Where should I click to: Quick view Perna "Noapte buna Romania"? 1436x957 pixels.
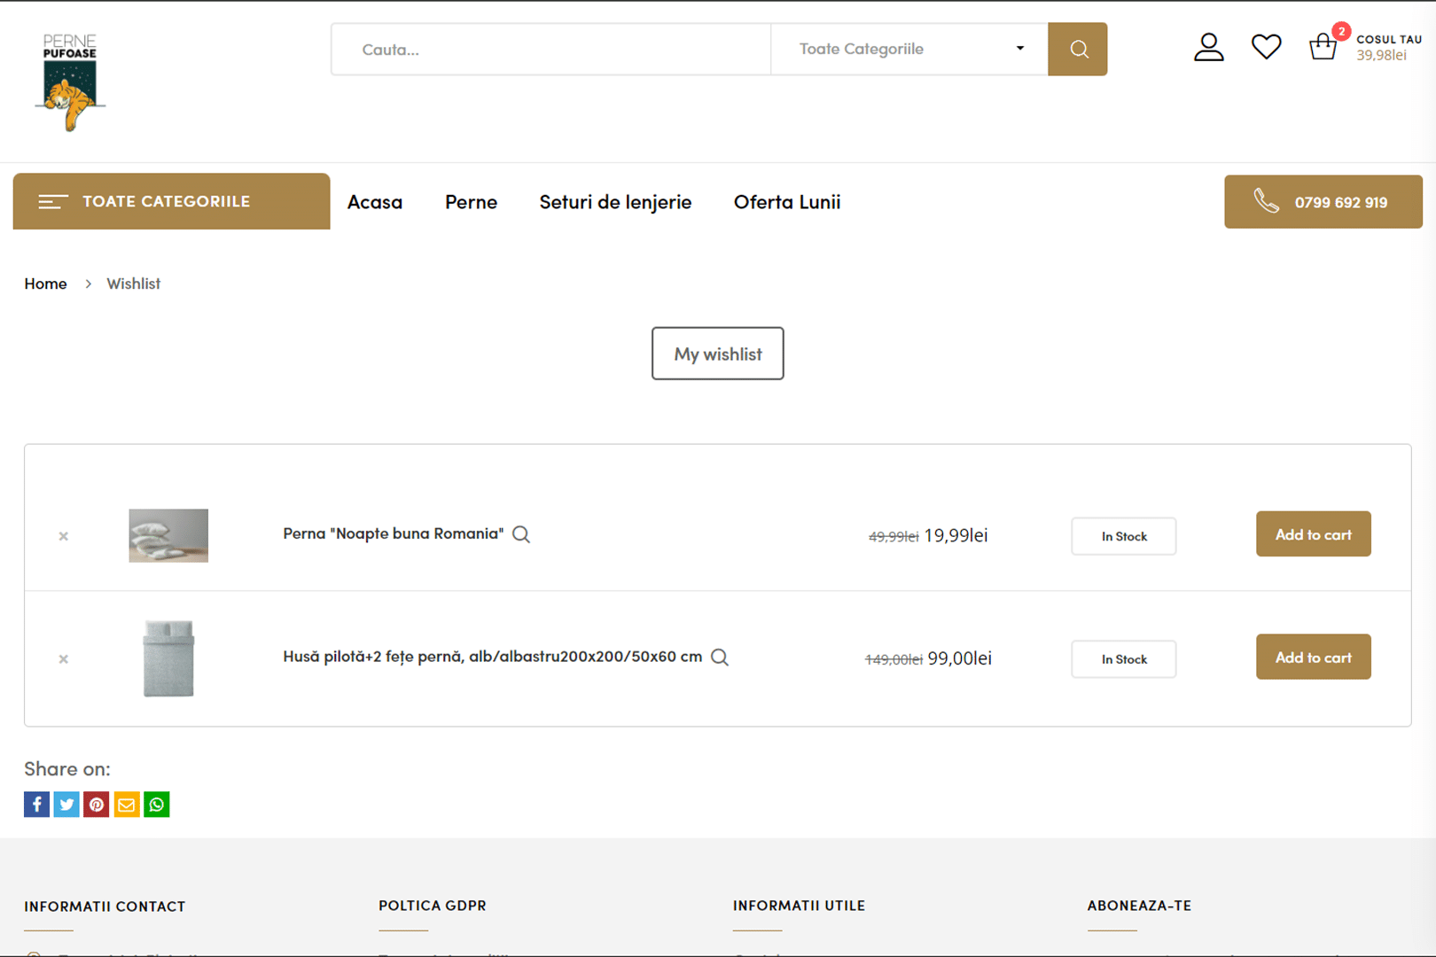[x=521, y=534]
